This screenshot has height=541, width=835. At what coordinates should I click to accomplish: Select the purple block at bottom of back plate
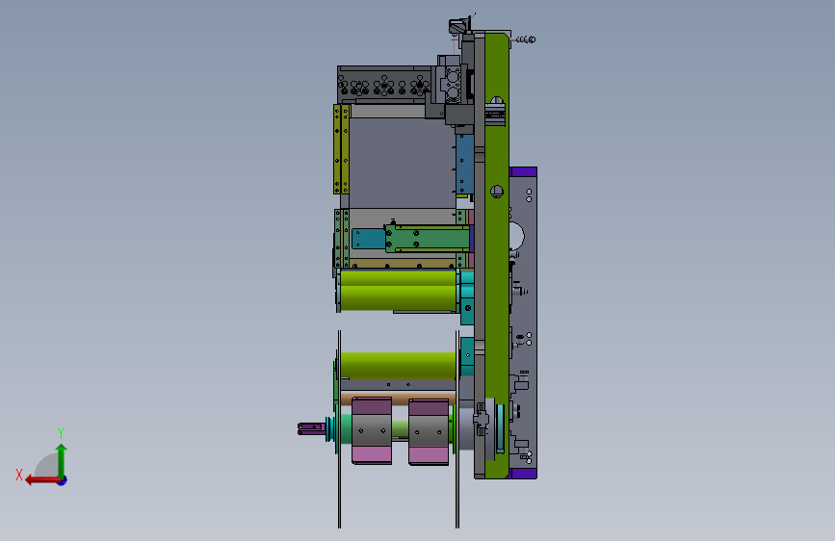tap(523, 474)
